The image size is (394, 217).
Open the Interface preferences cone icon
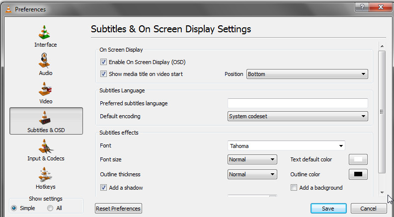(x=45, y=32)
